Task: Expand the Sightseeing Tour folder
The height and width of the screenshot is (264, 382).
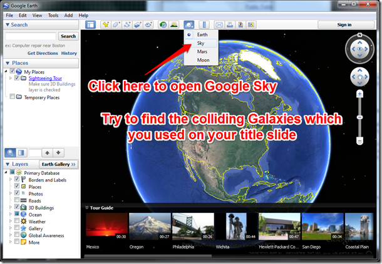Action: tap(11, 78)
